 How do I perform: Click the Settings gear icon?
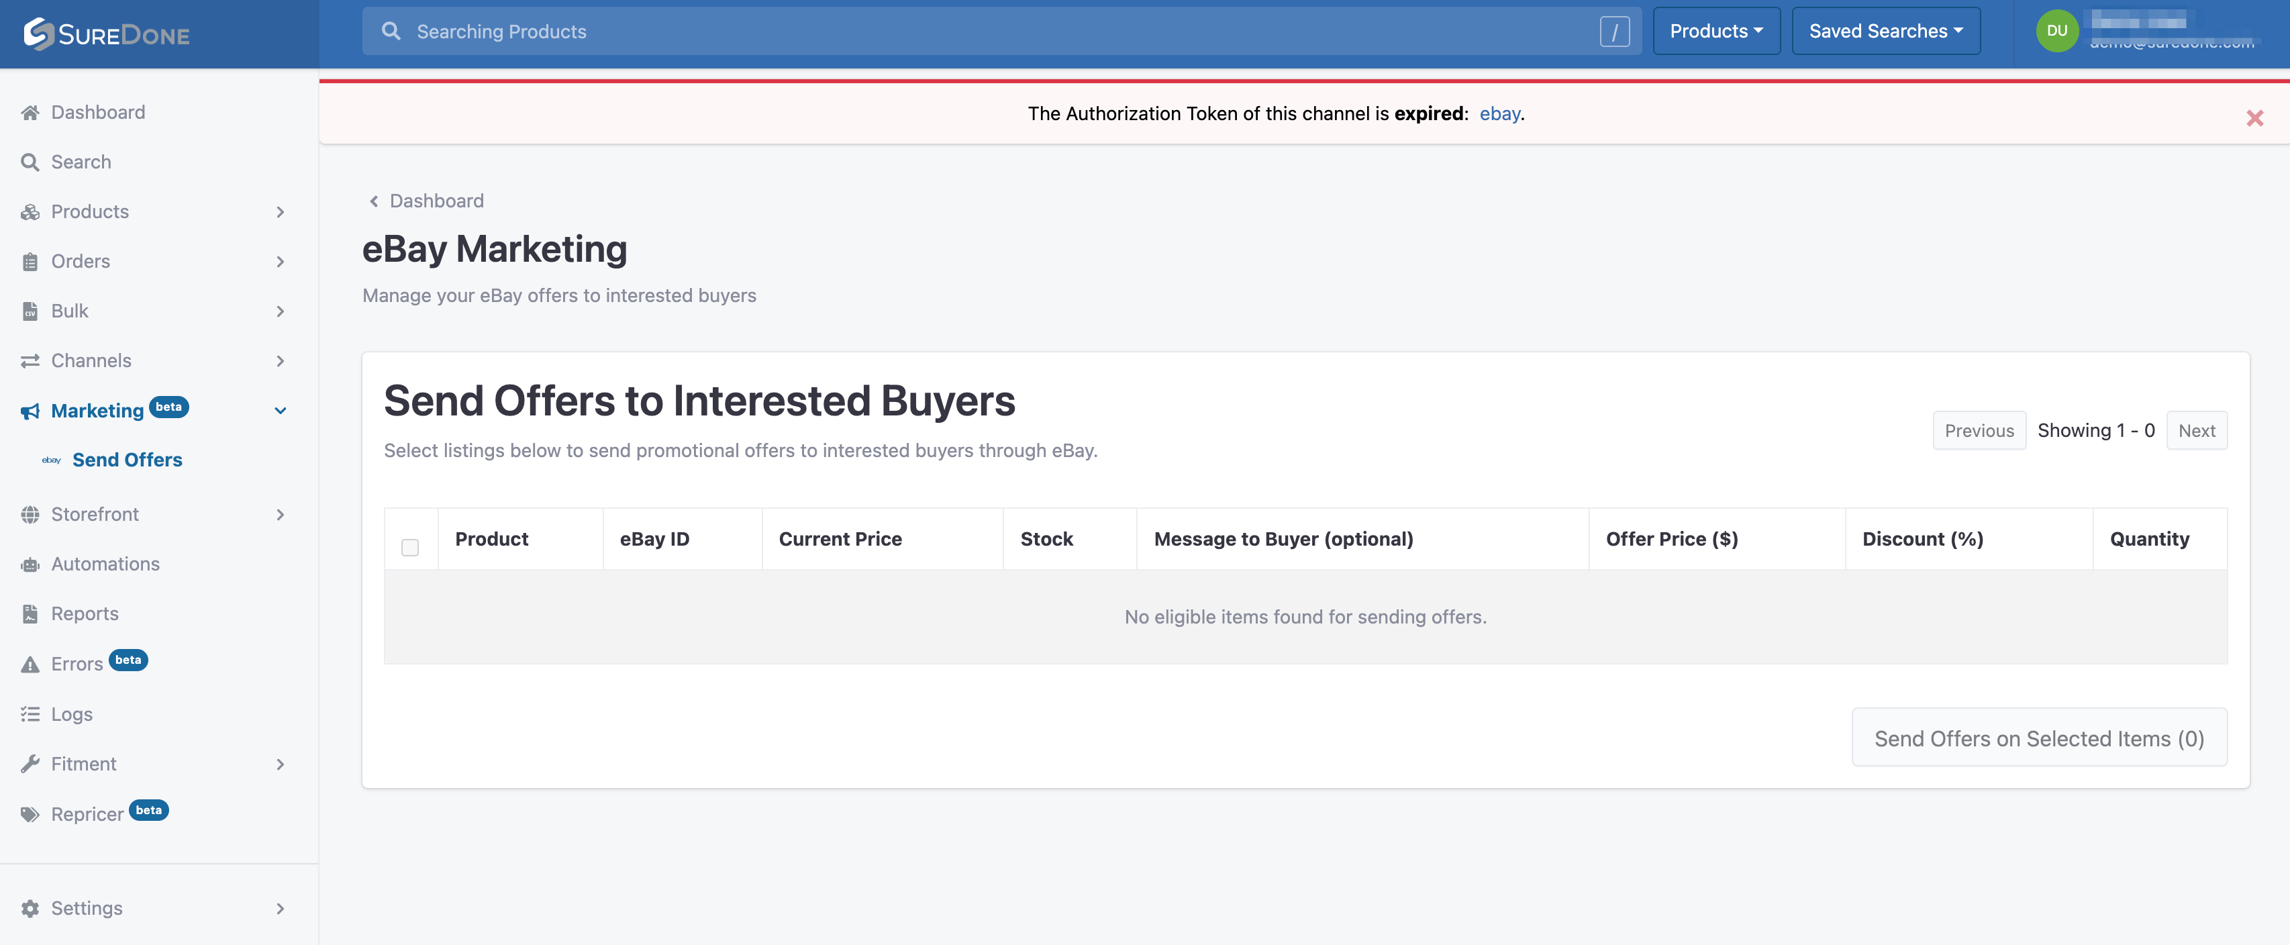(x=30, y=909)
